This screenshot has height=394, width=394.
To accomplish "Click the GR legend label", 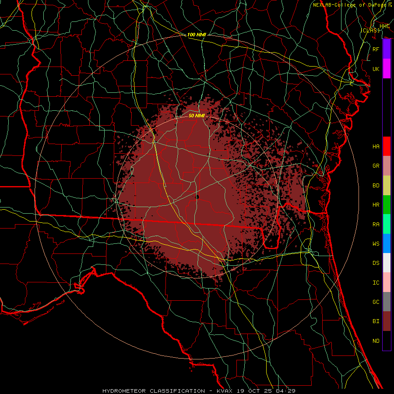I will tap(376, 166).
